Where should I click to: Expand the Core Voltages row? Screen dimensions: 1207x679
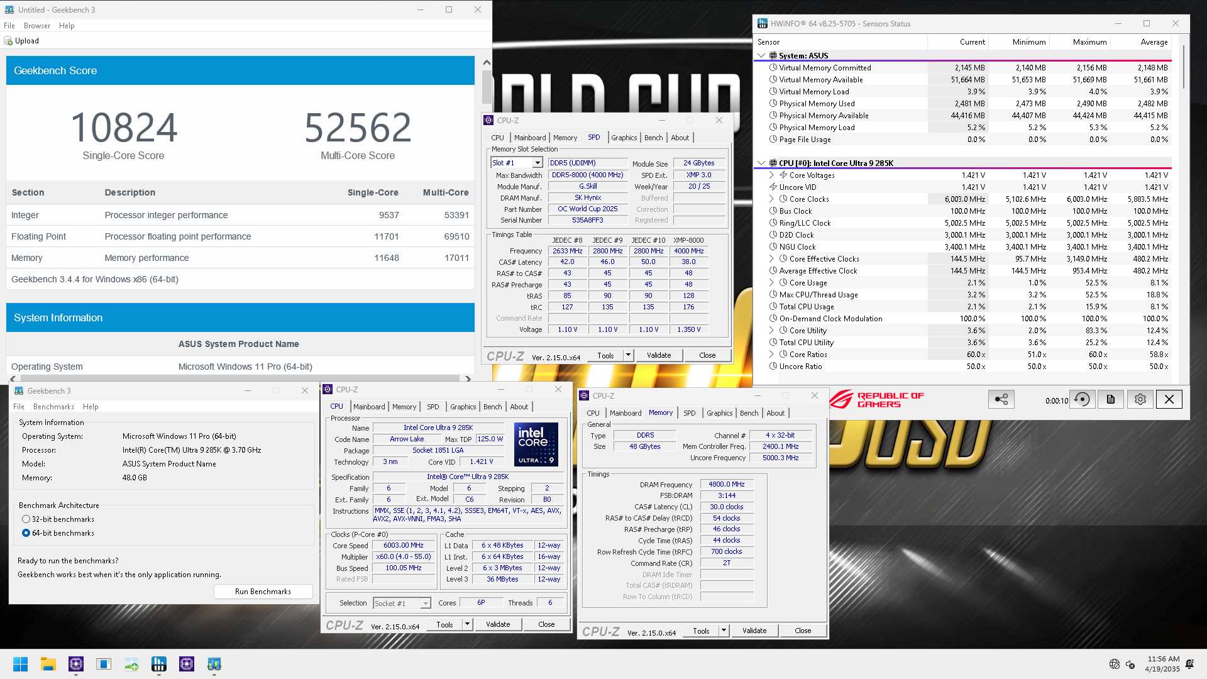coord(771,175)
